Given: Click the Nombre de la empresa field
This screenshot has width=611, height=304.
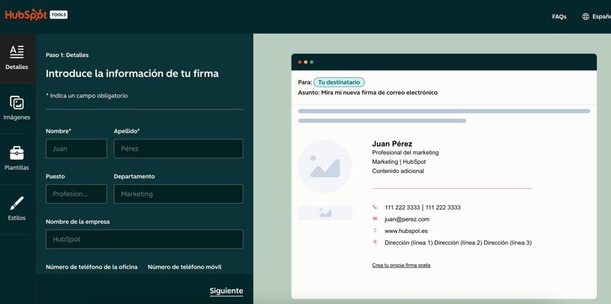Looking at the screenshot, I should pyautogui.click(x=144, y=240).
